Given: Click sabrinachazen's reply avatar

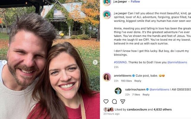Looking at the screenshot, I should [118, 91].
